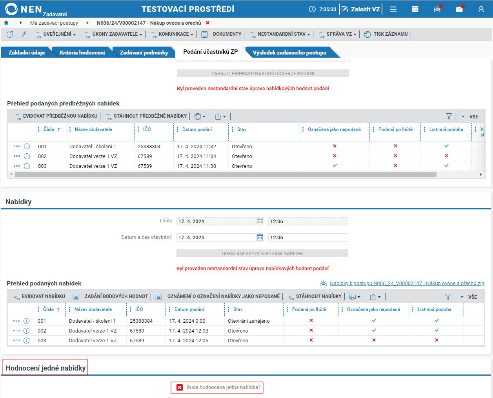
Task: Open row actions dots for offer 17. 4. 2024 12:05
Action: 16,340
